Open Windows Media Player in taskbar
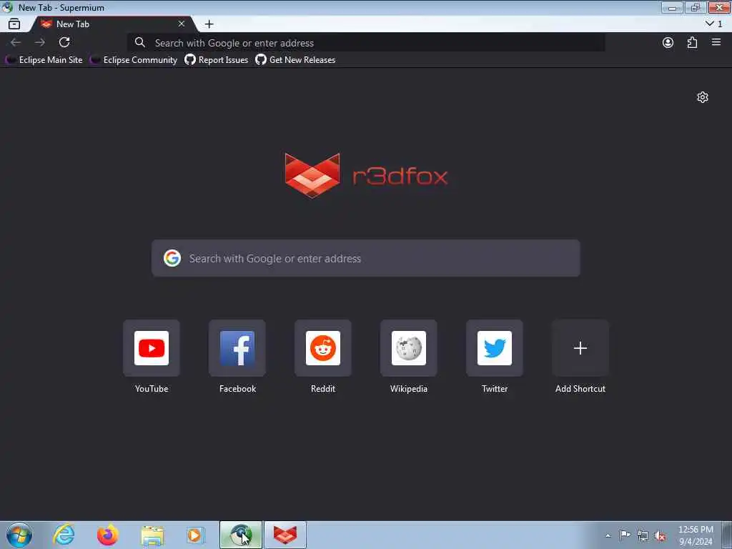Image resolution: width=732 pixels, height=549 pixels. tap(195, 535)
